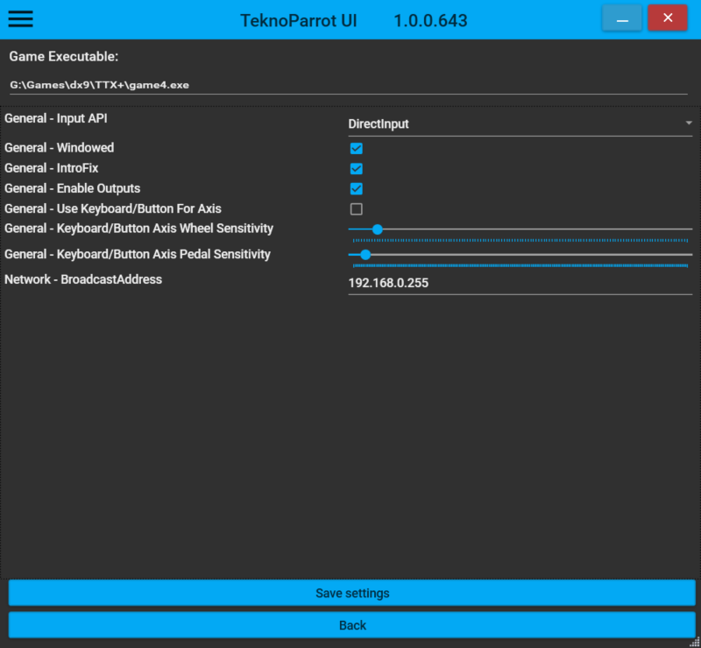
Task: Disable the Enable Outputs checkbox
Action: pyautogui.click(x=357, y=189)
